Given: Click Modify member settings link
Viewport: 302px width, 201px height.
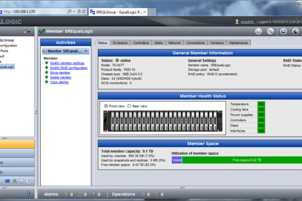Looking at the screenshot, I should coord(67,63).
